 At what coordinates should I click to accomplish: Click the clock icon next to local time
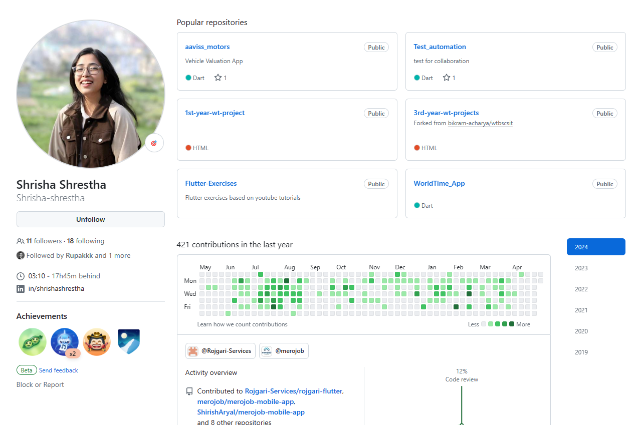20,276
